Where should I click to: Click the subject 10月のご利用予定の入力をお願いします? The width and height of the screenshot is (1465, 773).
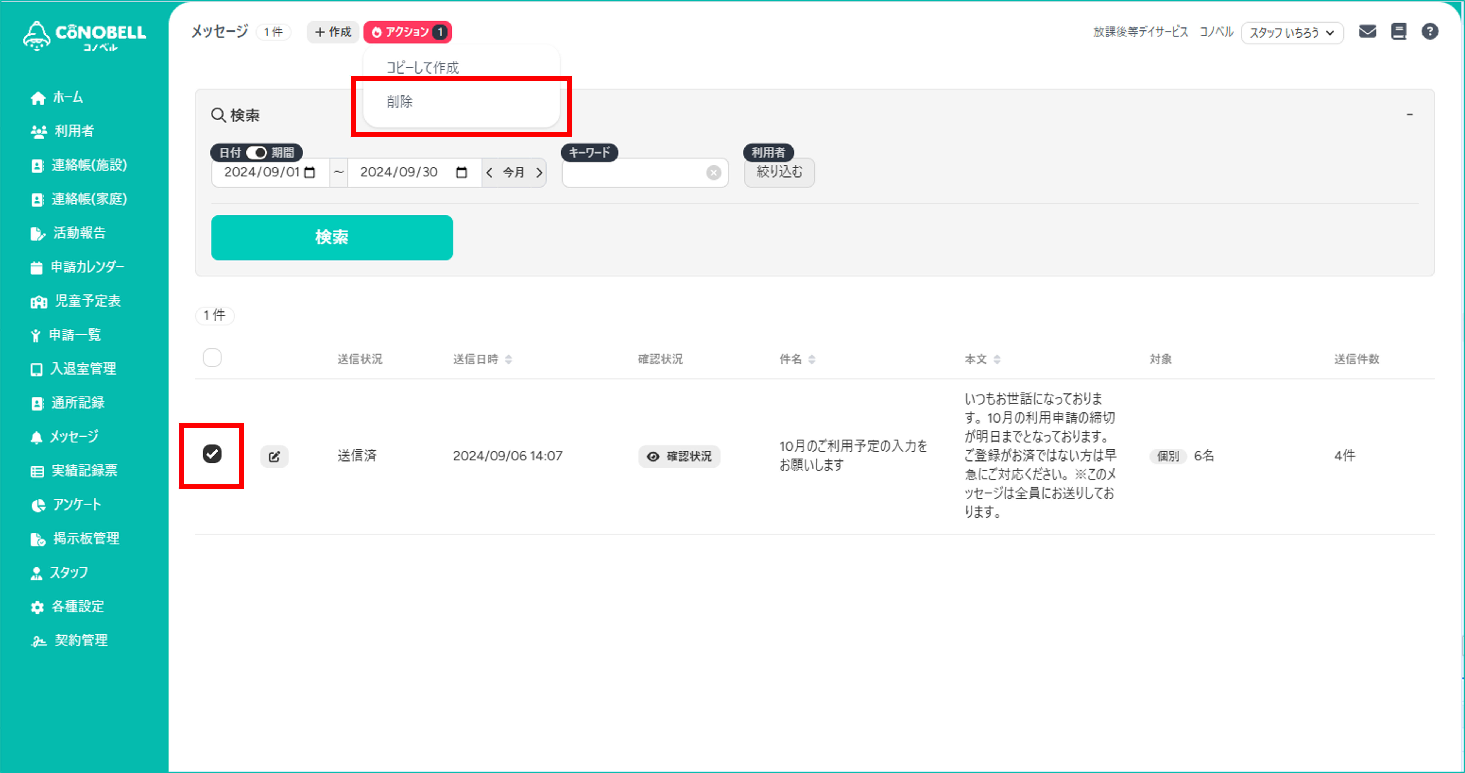tap(853, 455)
